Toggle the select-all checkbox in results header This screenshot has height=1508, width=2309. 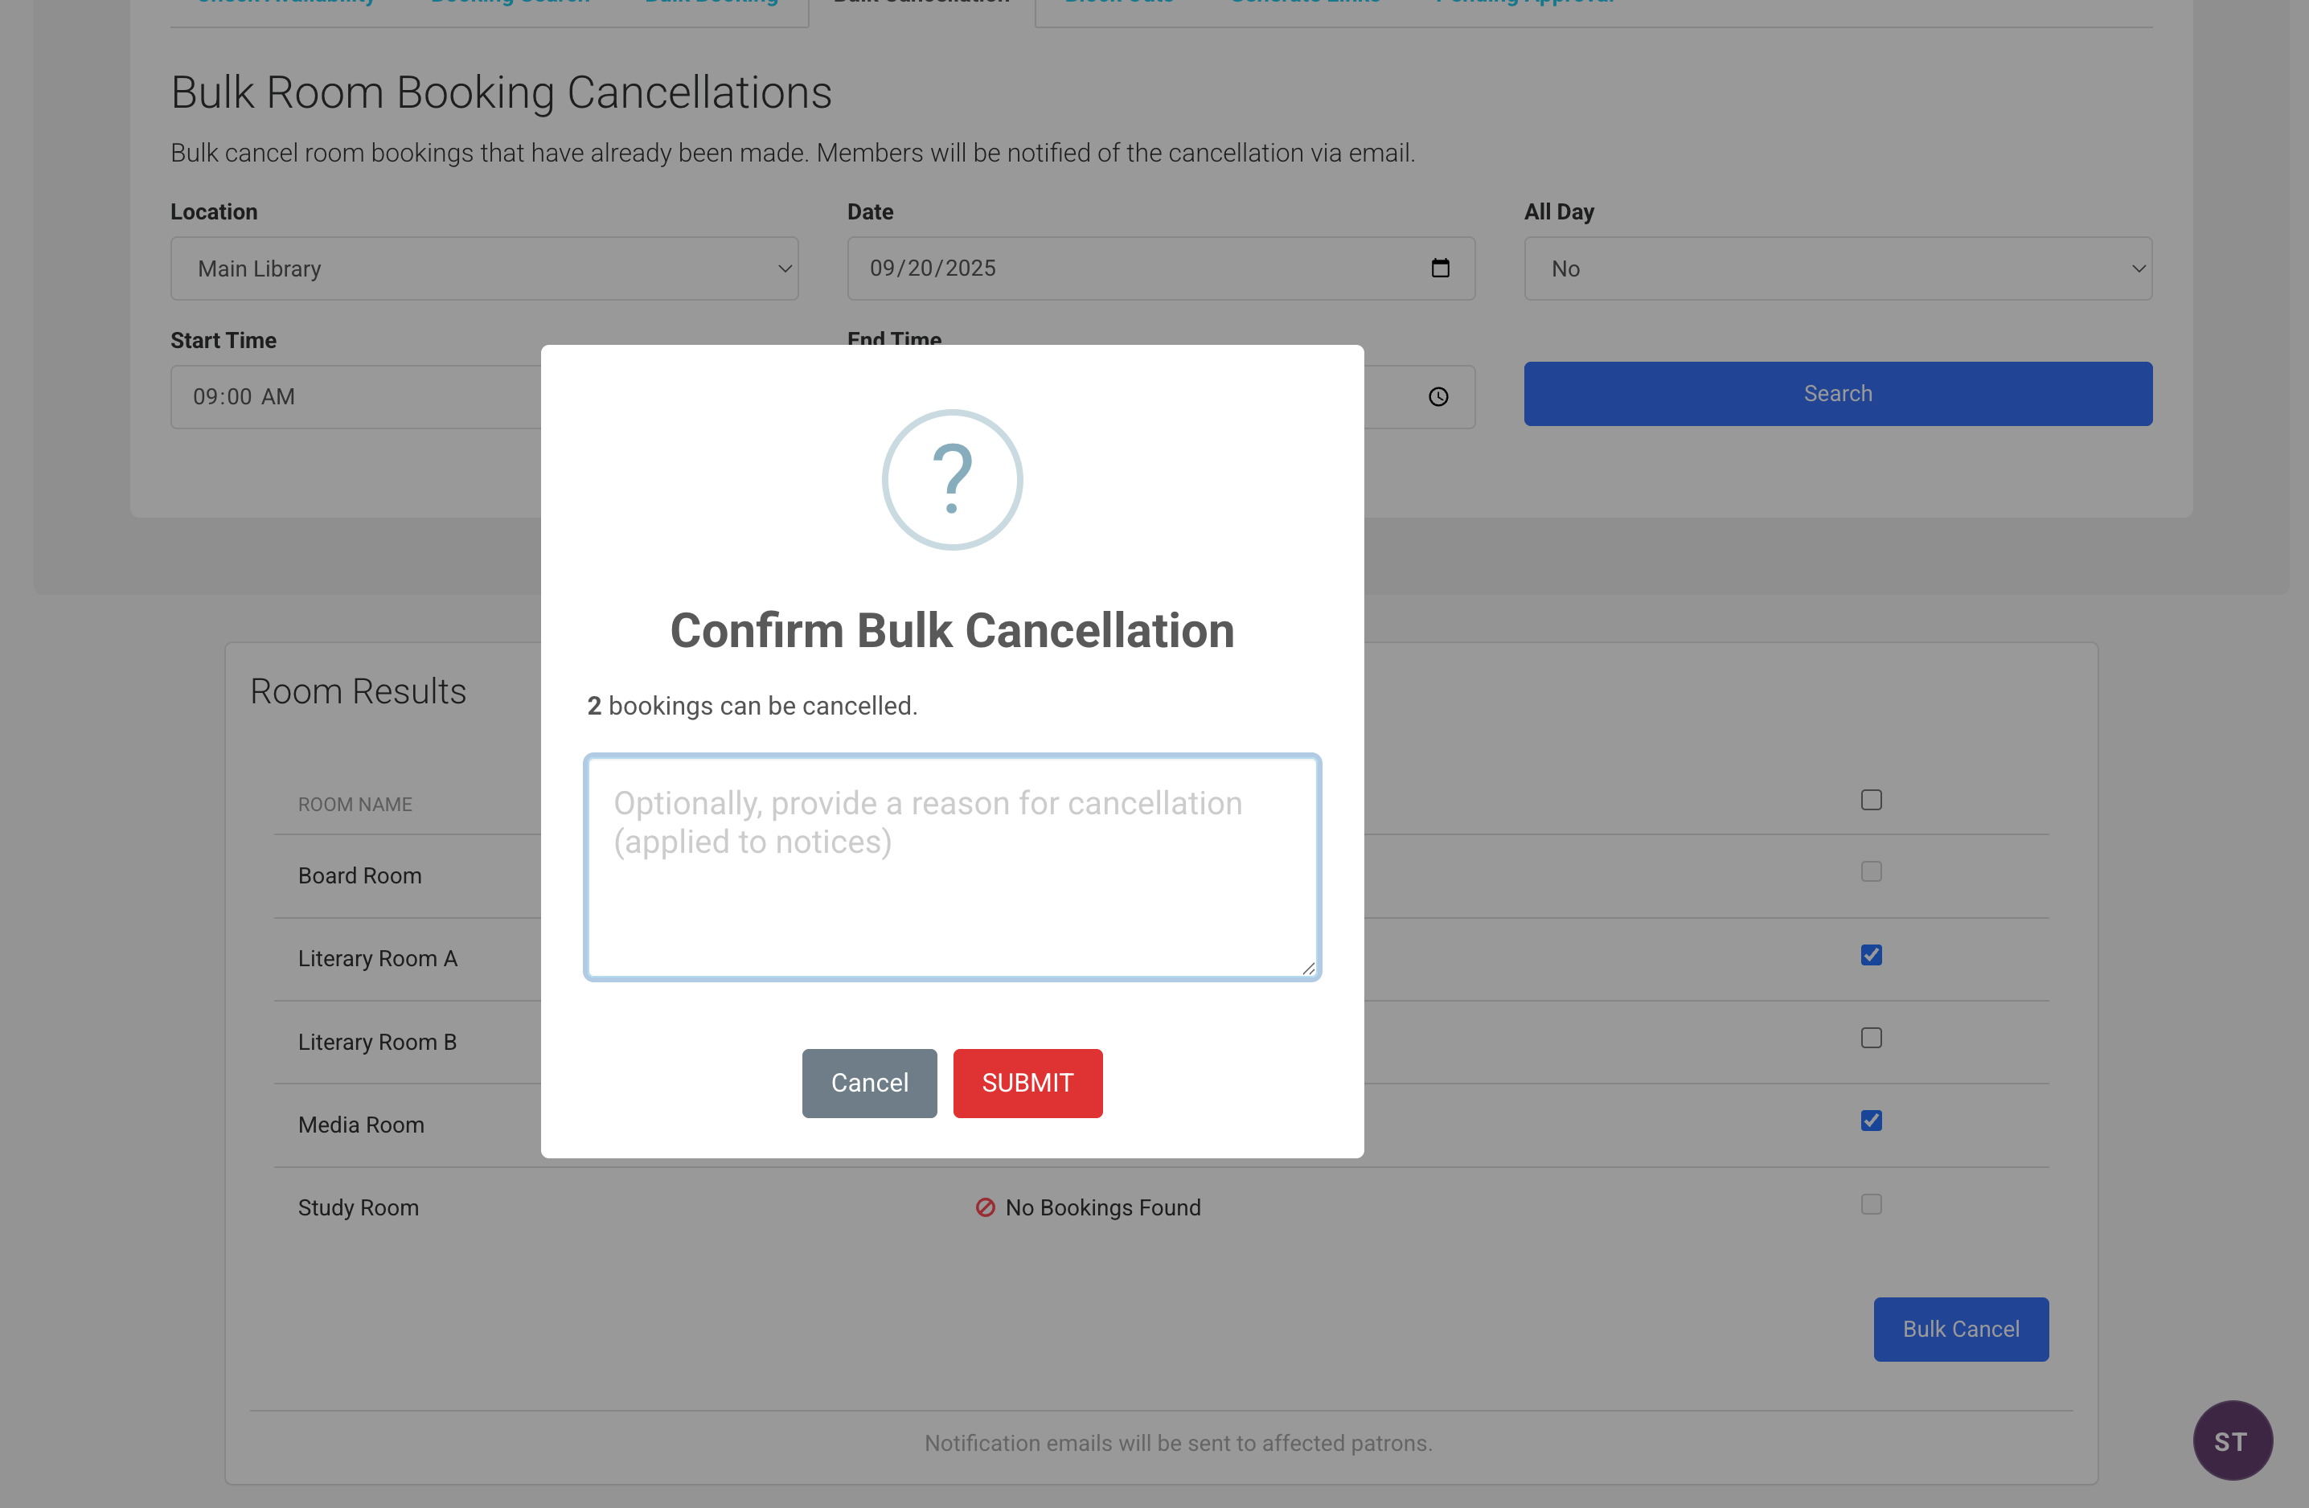click(x=1872, y=800)
